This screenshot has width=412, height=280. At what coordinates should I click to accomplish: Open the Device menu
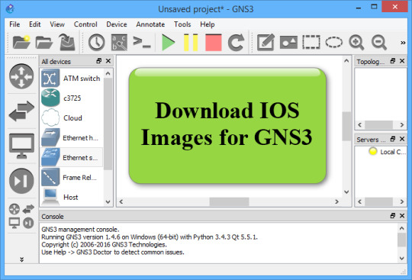click(x=117, y=24)
